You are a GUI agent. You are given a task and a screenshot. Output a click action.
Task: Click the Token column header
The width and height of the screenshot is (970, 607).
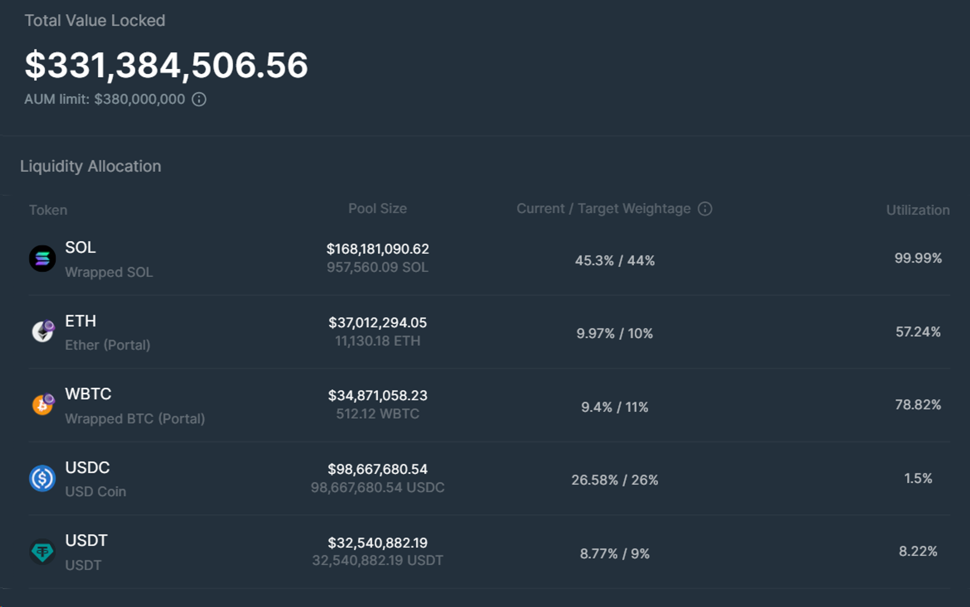coord(48,210)
